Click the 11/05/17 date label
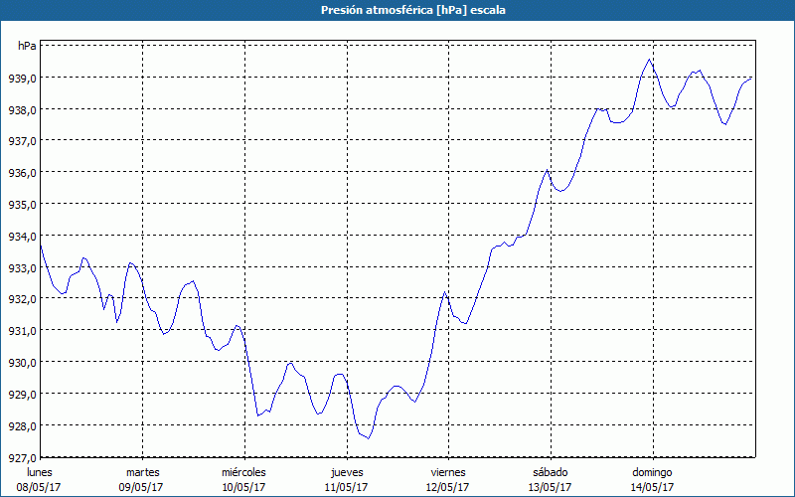Viewport: 795px width, 497px height. point(346,487)
